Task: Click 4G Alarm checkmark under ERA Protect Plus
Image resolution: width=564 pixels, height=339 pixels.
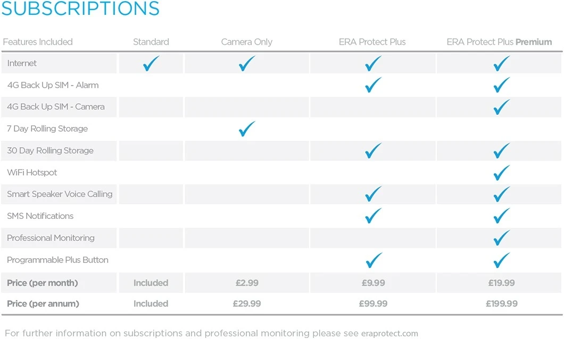Action: coord(374,86)
